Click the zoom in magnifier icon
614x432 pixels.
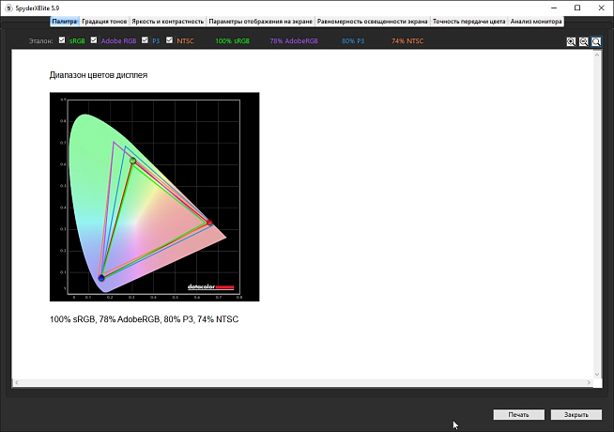571,42
